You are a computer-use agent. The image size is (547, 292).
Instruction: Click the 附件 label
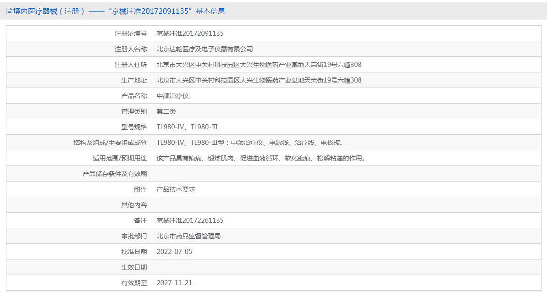[x=141, y=189]
